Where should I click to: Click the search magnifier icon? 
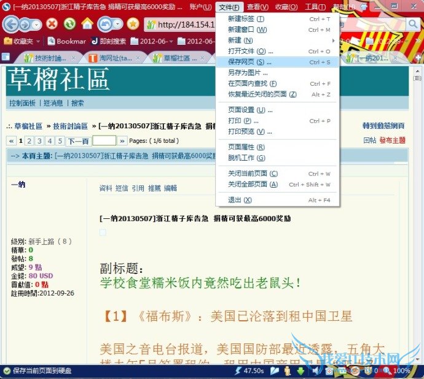click(413, 25)
